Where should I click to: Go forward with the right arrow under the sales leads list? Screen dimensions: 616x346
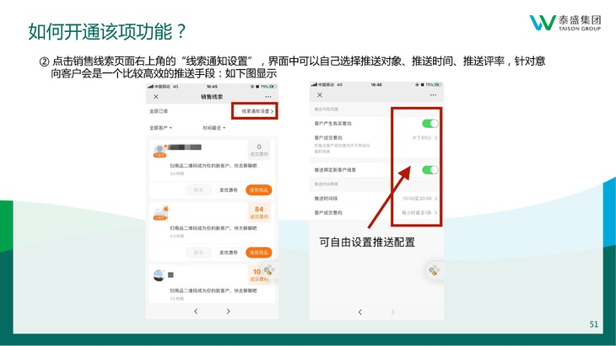point(228,311)
